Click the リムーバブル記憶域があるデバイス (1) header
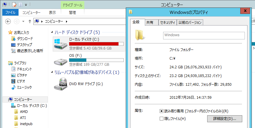This screenshot has width=255, height=128. click(x=87, y=72)
